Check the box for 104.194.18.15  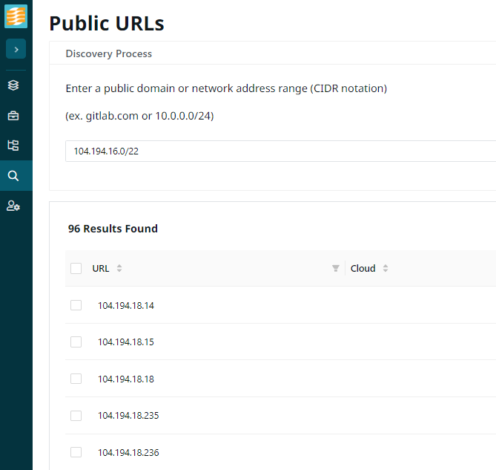pyautogui.click(x=76, y=342)
